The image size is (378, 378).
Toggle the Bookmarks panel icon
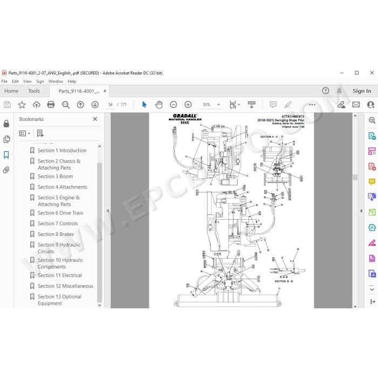point(6,154)
